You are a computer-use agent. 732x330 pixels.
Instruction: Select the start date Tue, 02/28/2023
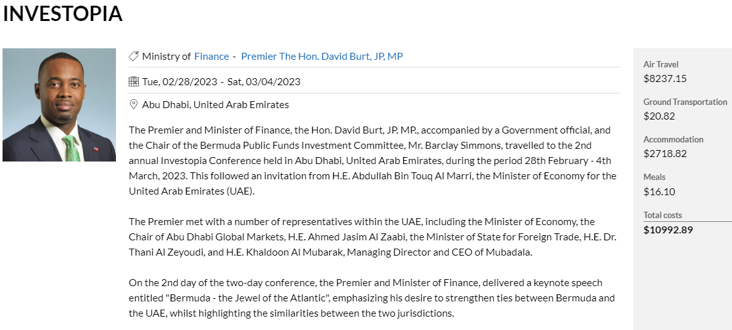180,81
